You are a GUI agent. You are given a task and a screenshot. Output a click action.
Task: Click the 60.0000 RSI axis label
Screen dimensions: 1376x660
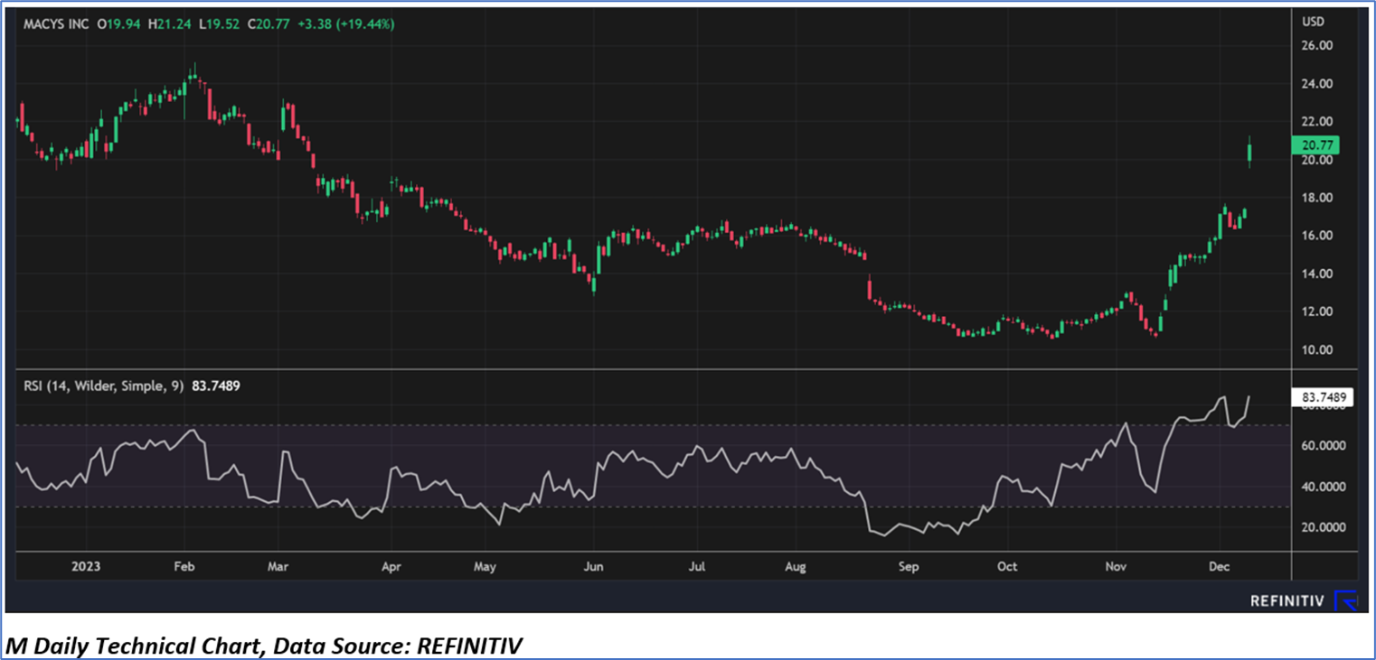[1322, 446]
